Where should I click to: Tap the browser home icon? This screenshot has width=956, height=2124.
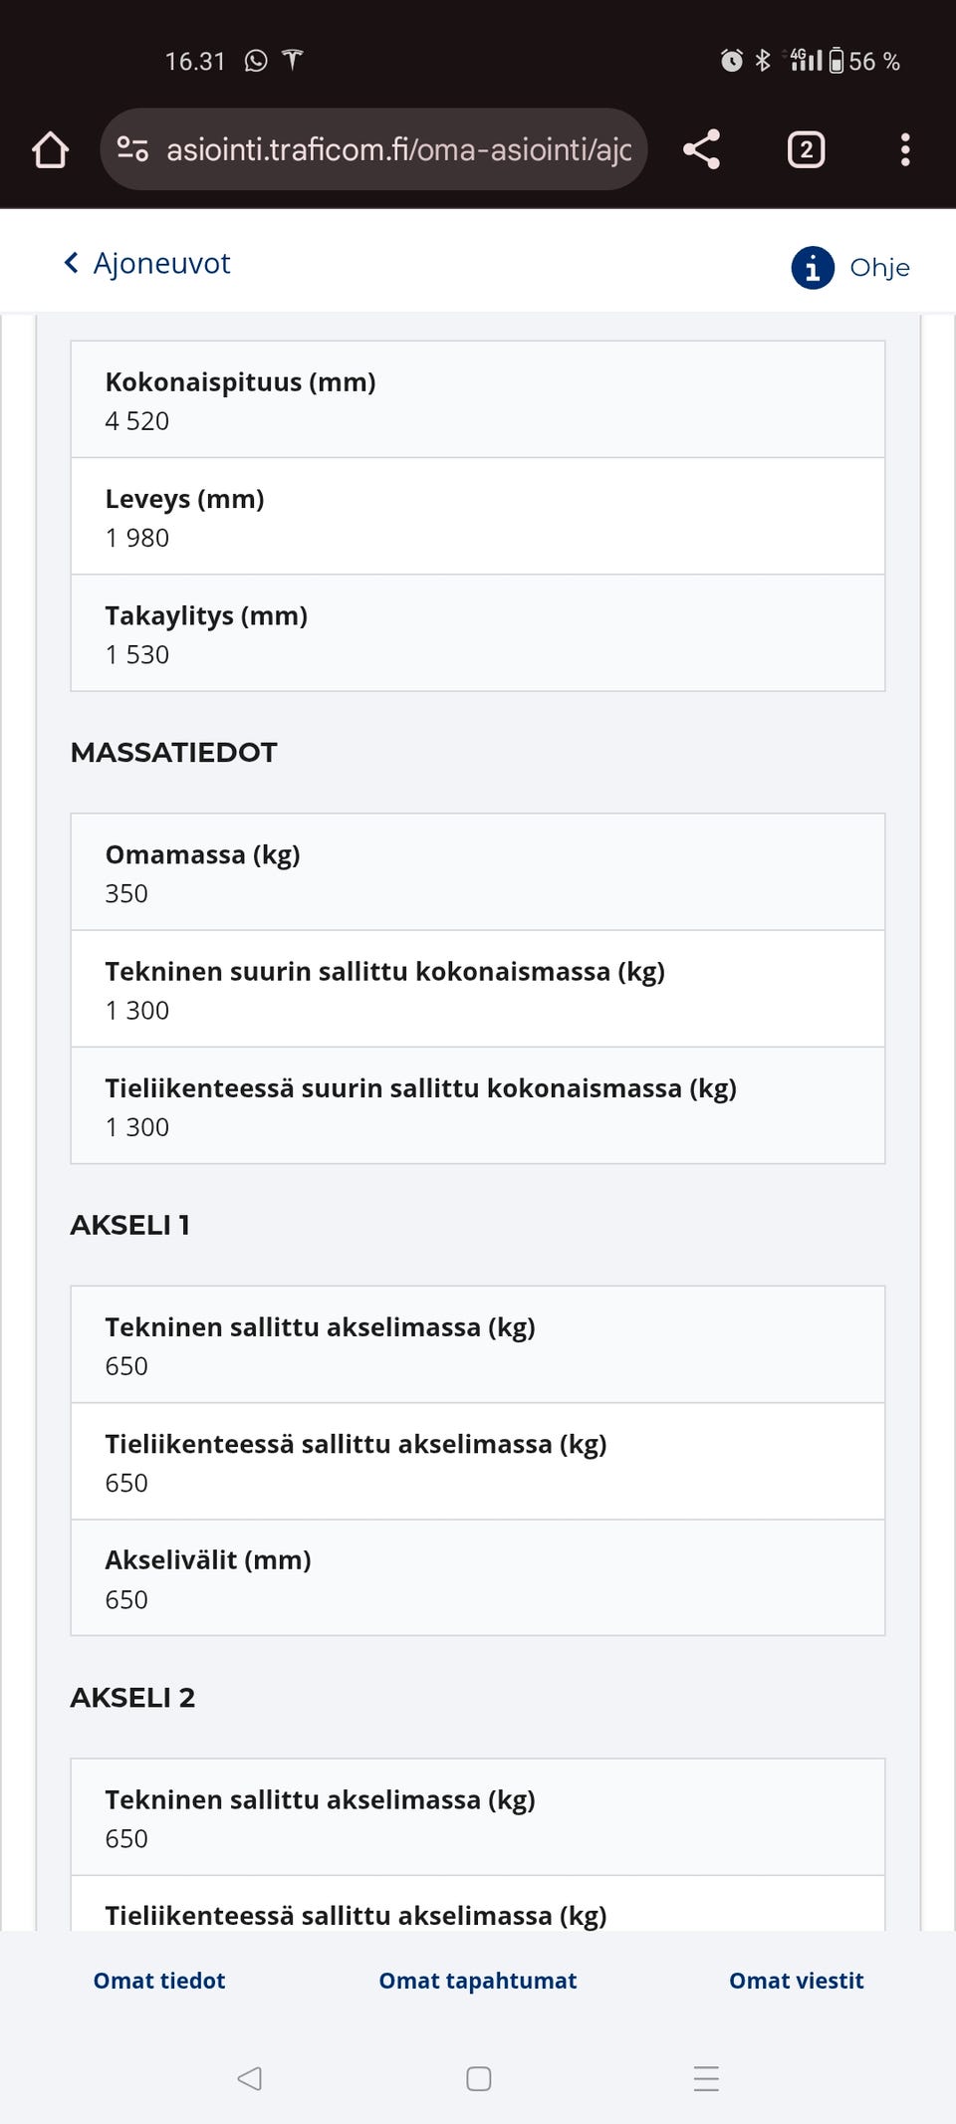(x=50, y=150)
